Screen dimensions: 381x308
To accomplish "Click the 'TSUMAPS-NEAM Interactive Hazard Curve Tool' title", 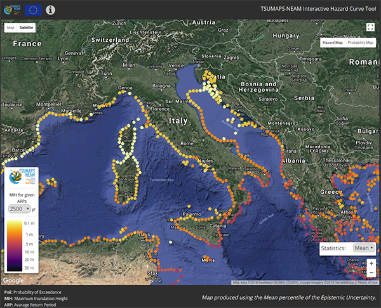I will coord(318,9).
